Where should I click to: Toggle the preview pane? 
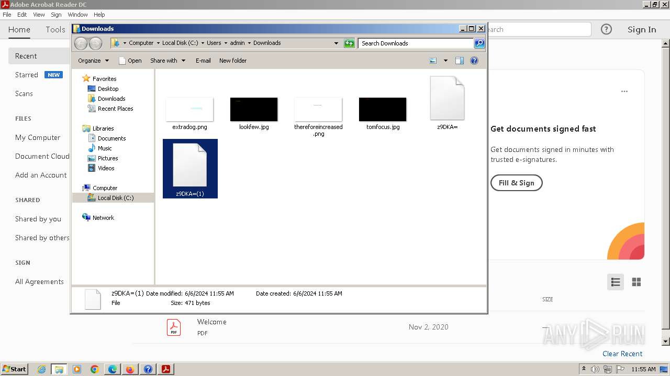click(460, 61)
